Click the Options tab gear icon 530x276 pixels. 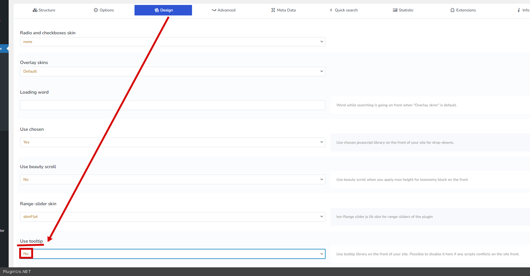(x=96, y=10)
